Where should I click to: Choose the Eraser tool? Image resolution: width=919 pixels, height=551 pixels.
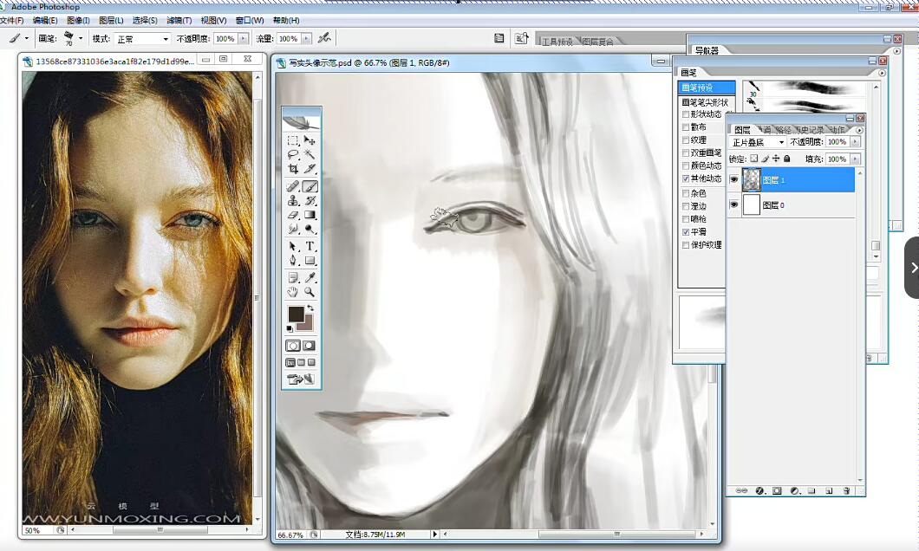(293, 215)
